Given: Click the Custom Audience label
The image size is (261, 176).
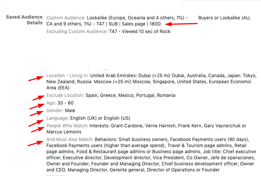Looking at the screenshot, I should tap(66, 18).
